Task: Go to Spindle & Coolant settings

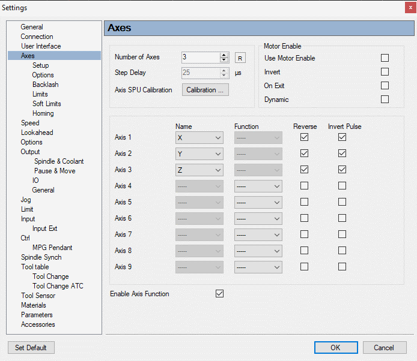Action: [x=59, y=161]
